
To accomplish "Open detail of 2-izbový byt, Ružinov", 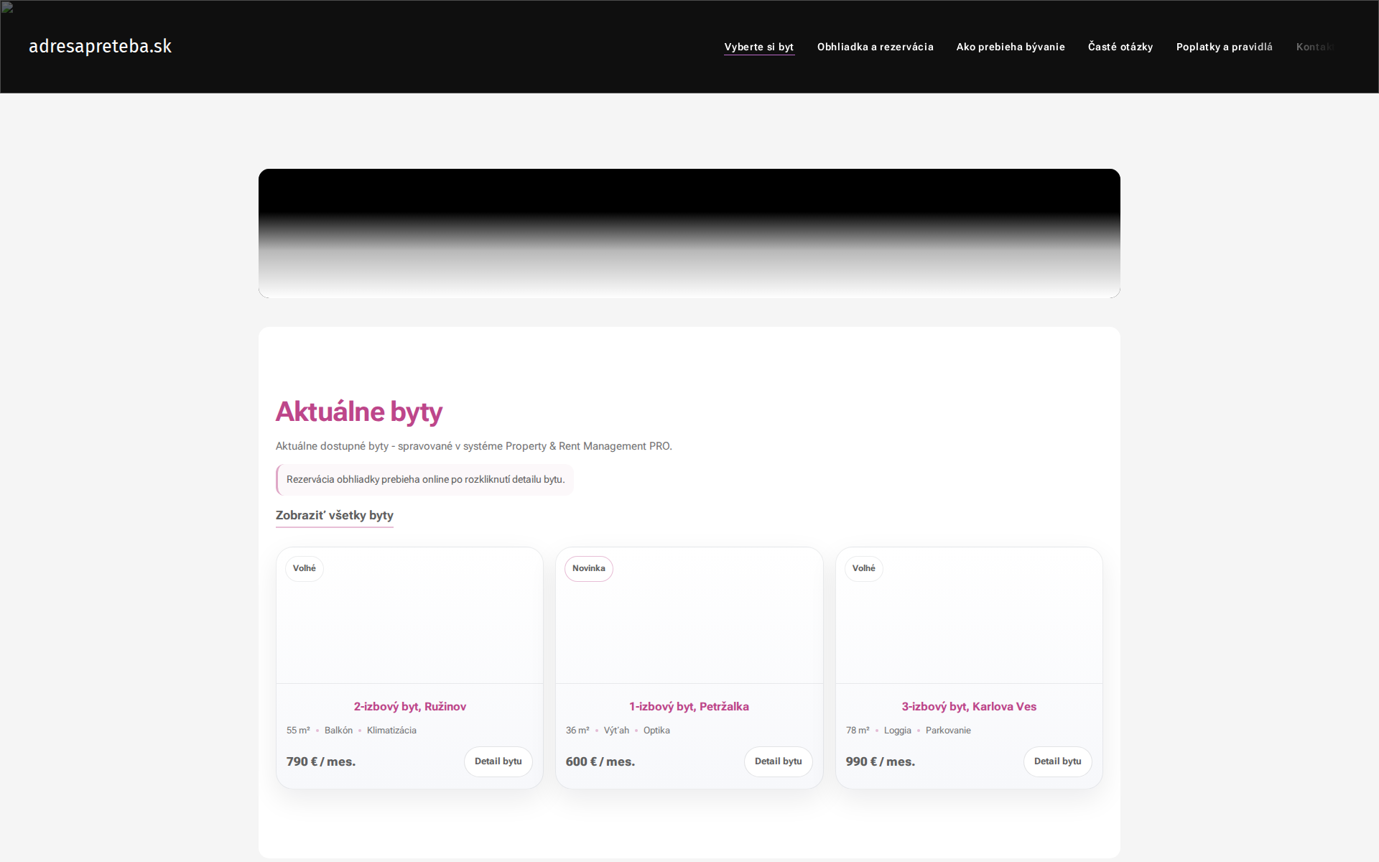I will tap(409, 706).
